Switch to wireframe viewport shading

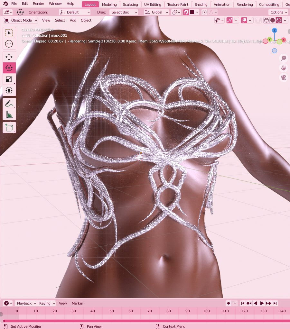click(x=267, y=20)
